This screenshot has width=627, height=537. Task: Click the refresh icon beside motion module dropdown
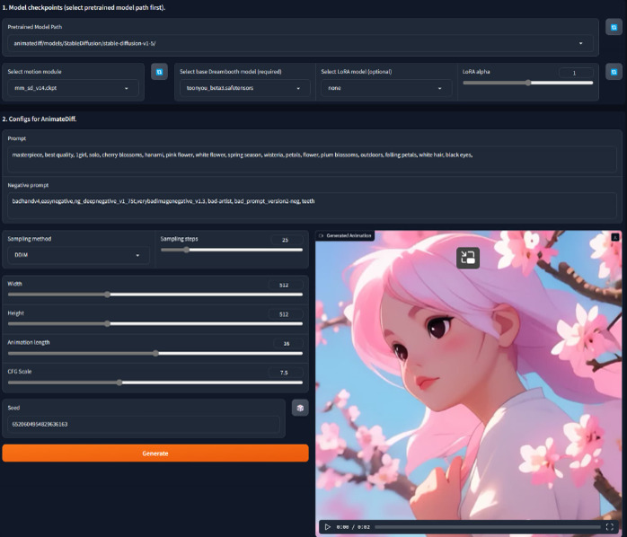[x=158, y=71]
